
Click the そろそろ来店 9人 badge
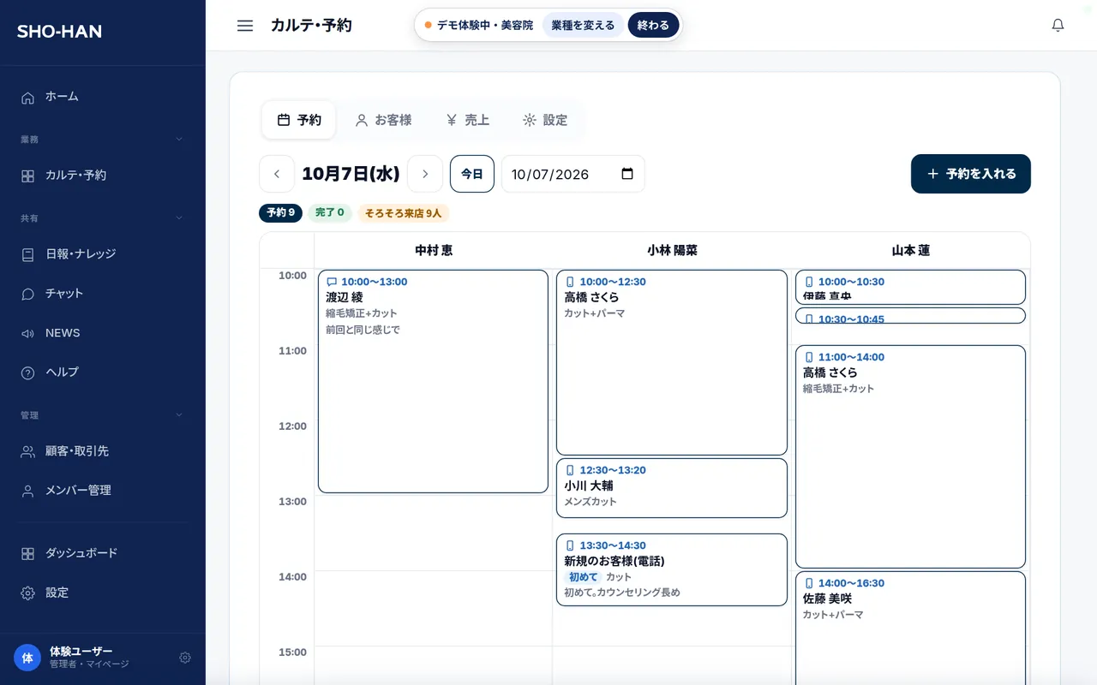[404, 213]
